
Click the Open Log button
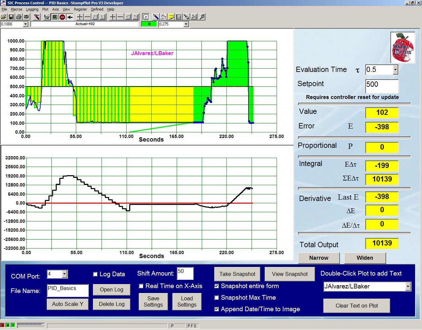click(x=111, y=290)
